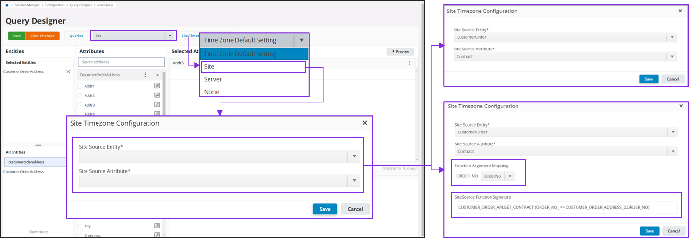Close the empty Site Timezone Configuration dialog
This screenshot has width=689, height=238.
(x=365, y=123)
